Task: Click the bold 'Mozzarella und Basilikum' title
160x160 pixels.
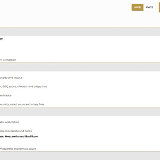Action: pyautogui.click(x=19, y=137)
